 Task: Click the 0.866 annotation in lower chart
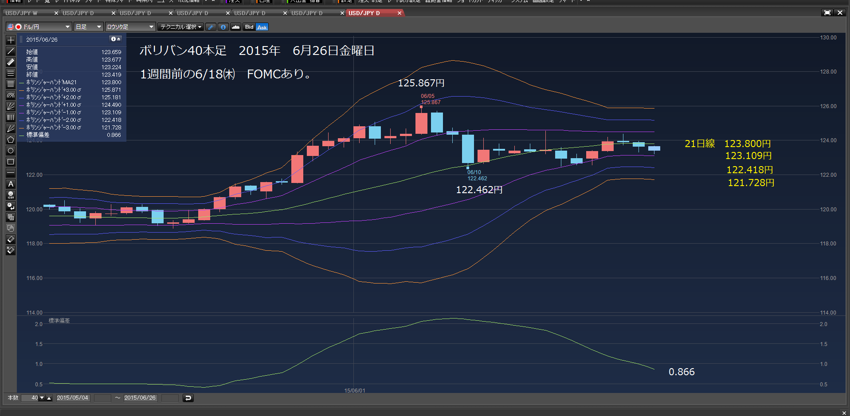(x=682, y=372)
